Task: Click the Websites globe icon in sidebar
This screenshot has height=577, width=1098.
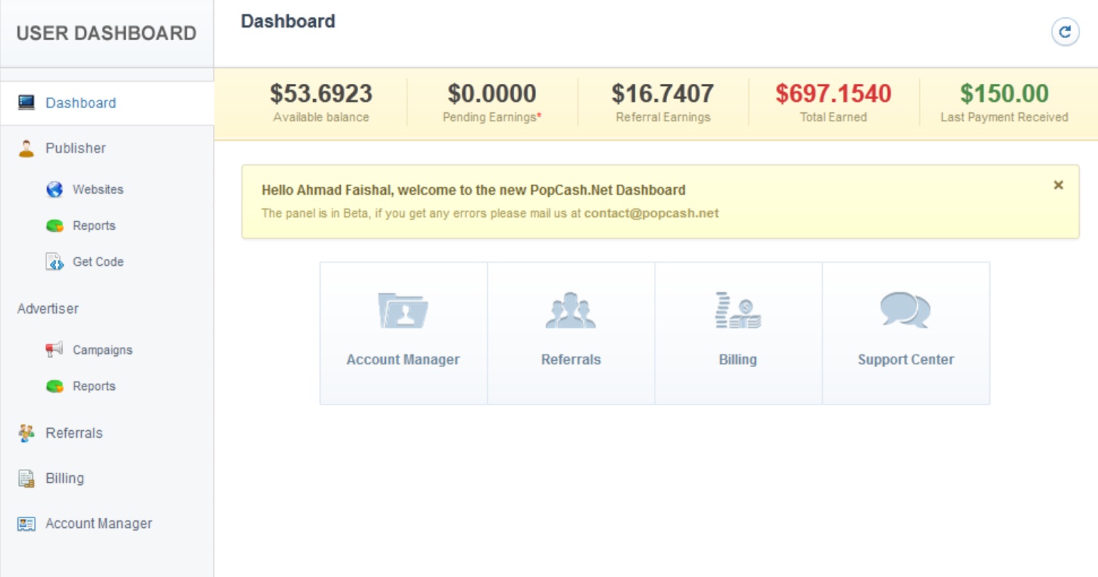Action: pyautogui.click(x=55, y=189)
